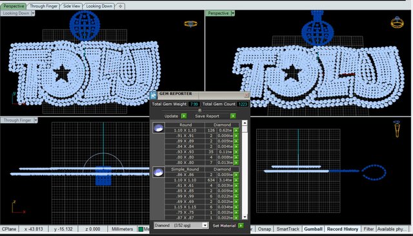Click green arrow on 1.15 X 1.15 row

(x=236, y=207)
